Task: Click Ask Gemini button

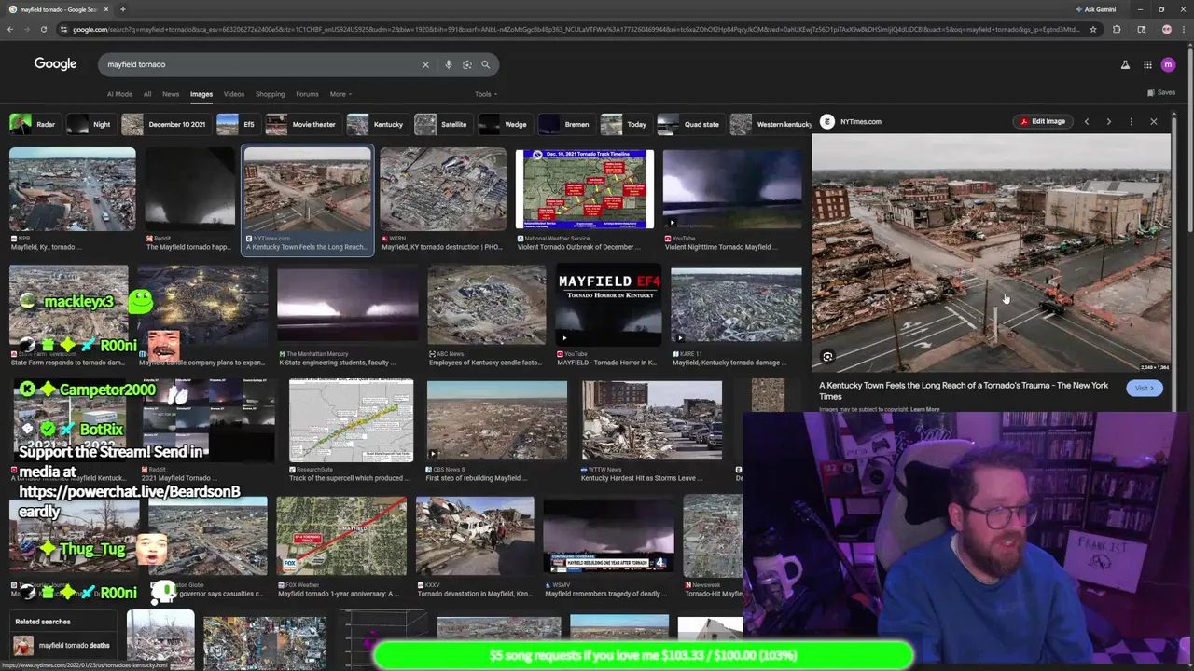Action: (x=1095, y=9)
